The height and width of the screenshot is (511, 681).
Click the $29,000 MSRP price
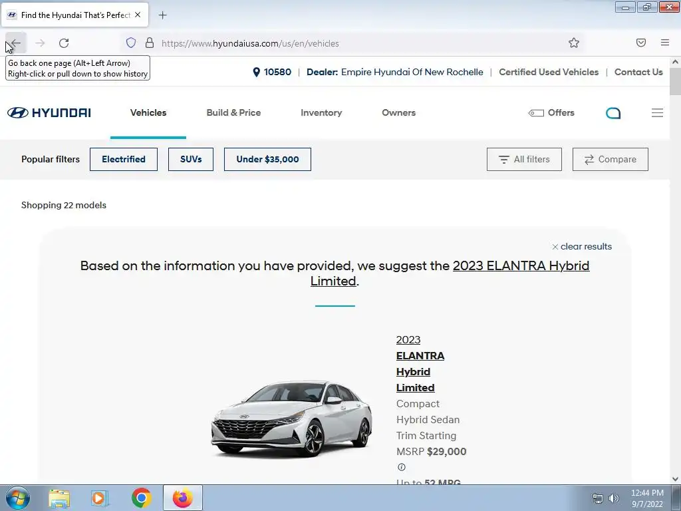(x=446, y=452)
